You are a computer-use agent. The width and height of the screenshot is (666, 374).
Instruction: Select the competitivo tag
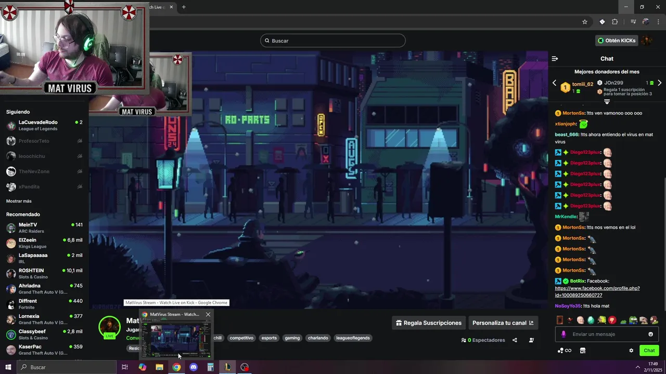click(241, 338)
